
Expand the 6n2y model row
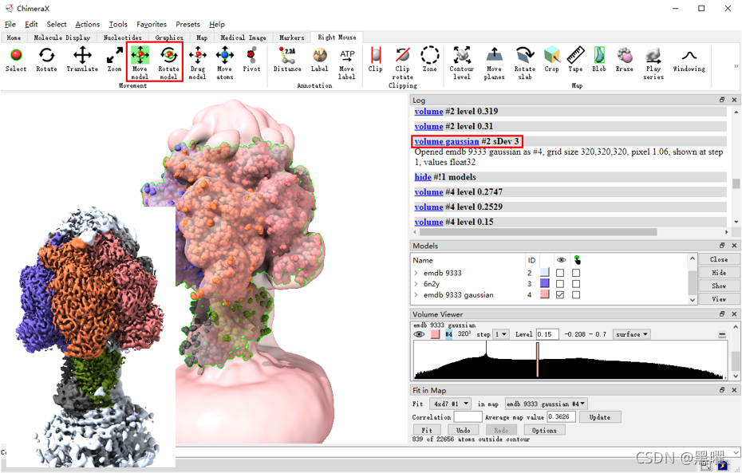click(x=416, y=284)
